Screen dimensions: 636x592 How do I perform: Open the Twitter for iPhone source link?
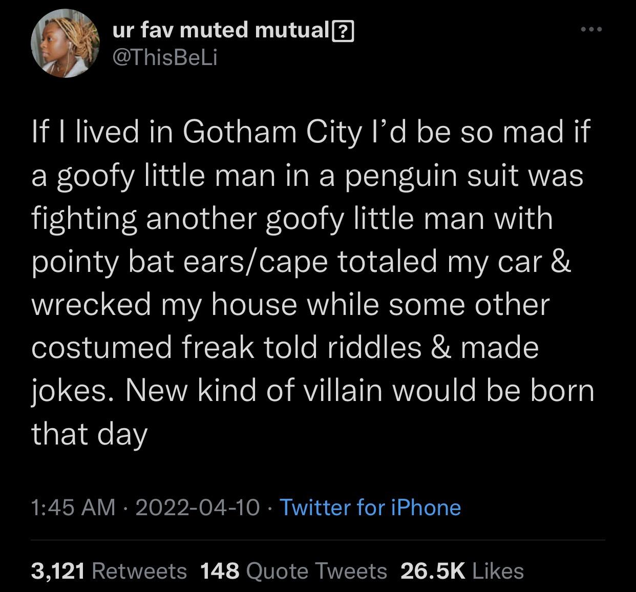(370, 508)
